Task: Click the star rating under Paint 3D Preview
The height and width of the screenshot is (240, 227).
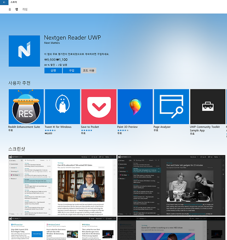Action: [123, 131]
